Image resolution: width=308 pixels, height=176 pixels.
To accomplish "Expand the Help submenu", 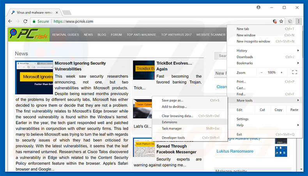I will 265,125.
